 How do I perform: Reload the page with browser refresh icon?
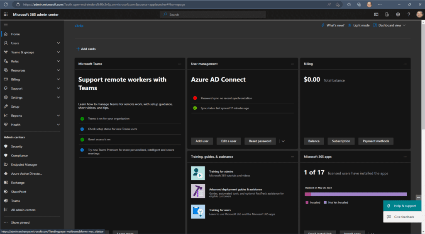point(6,4)
